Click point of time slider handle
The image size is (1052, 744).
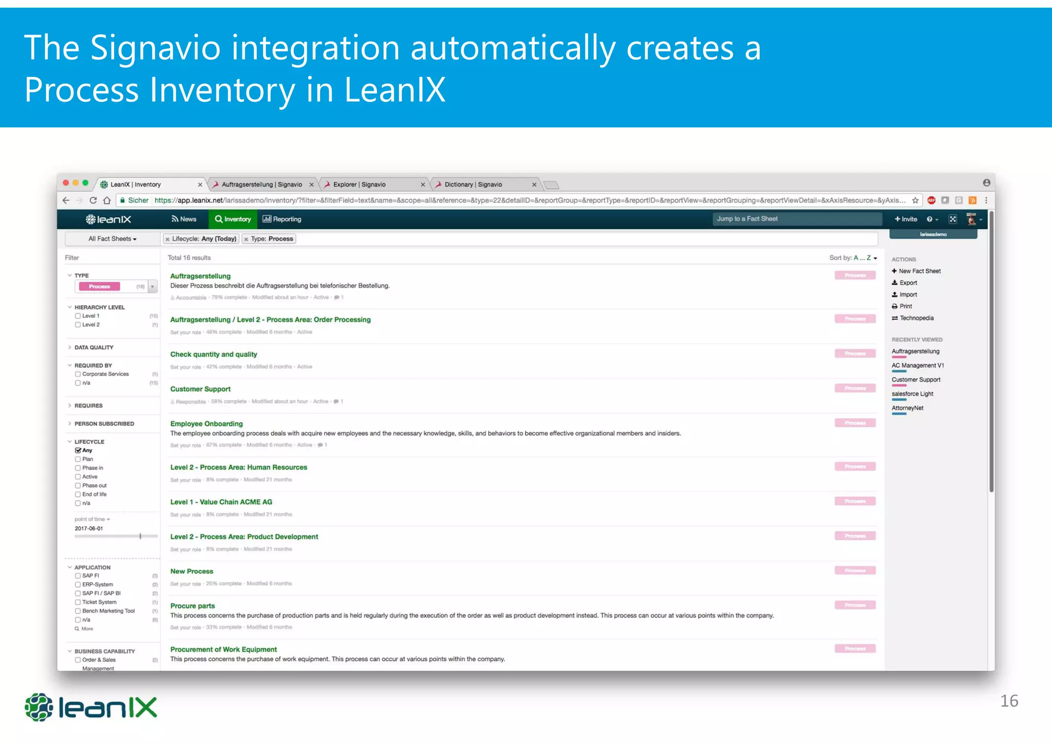140,536
